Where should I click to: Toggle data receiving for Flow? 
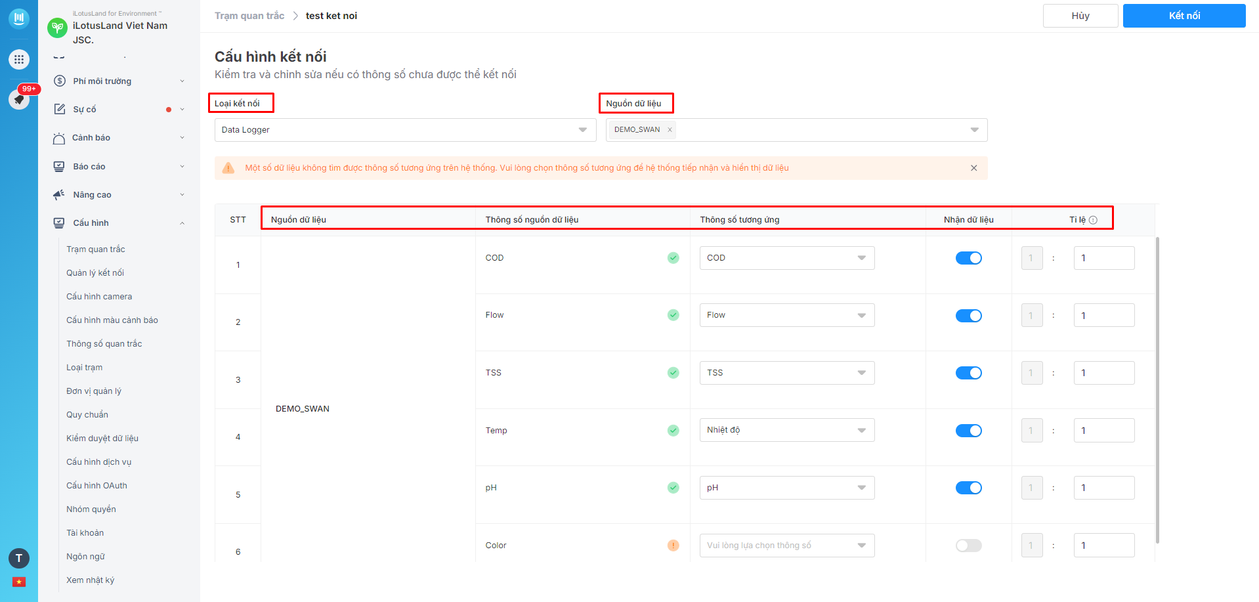tap(969, 316)
